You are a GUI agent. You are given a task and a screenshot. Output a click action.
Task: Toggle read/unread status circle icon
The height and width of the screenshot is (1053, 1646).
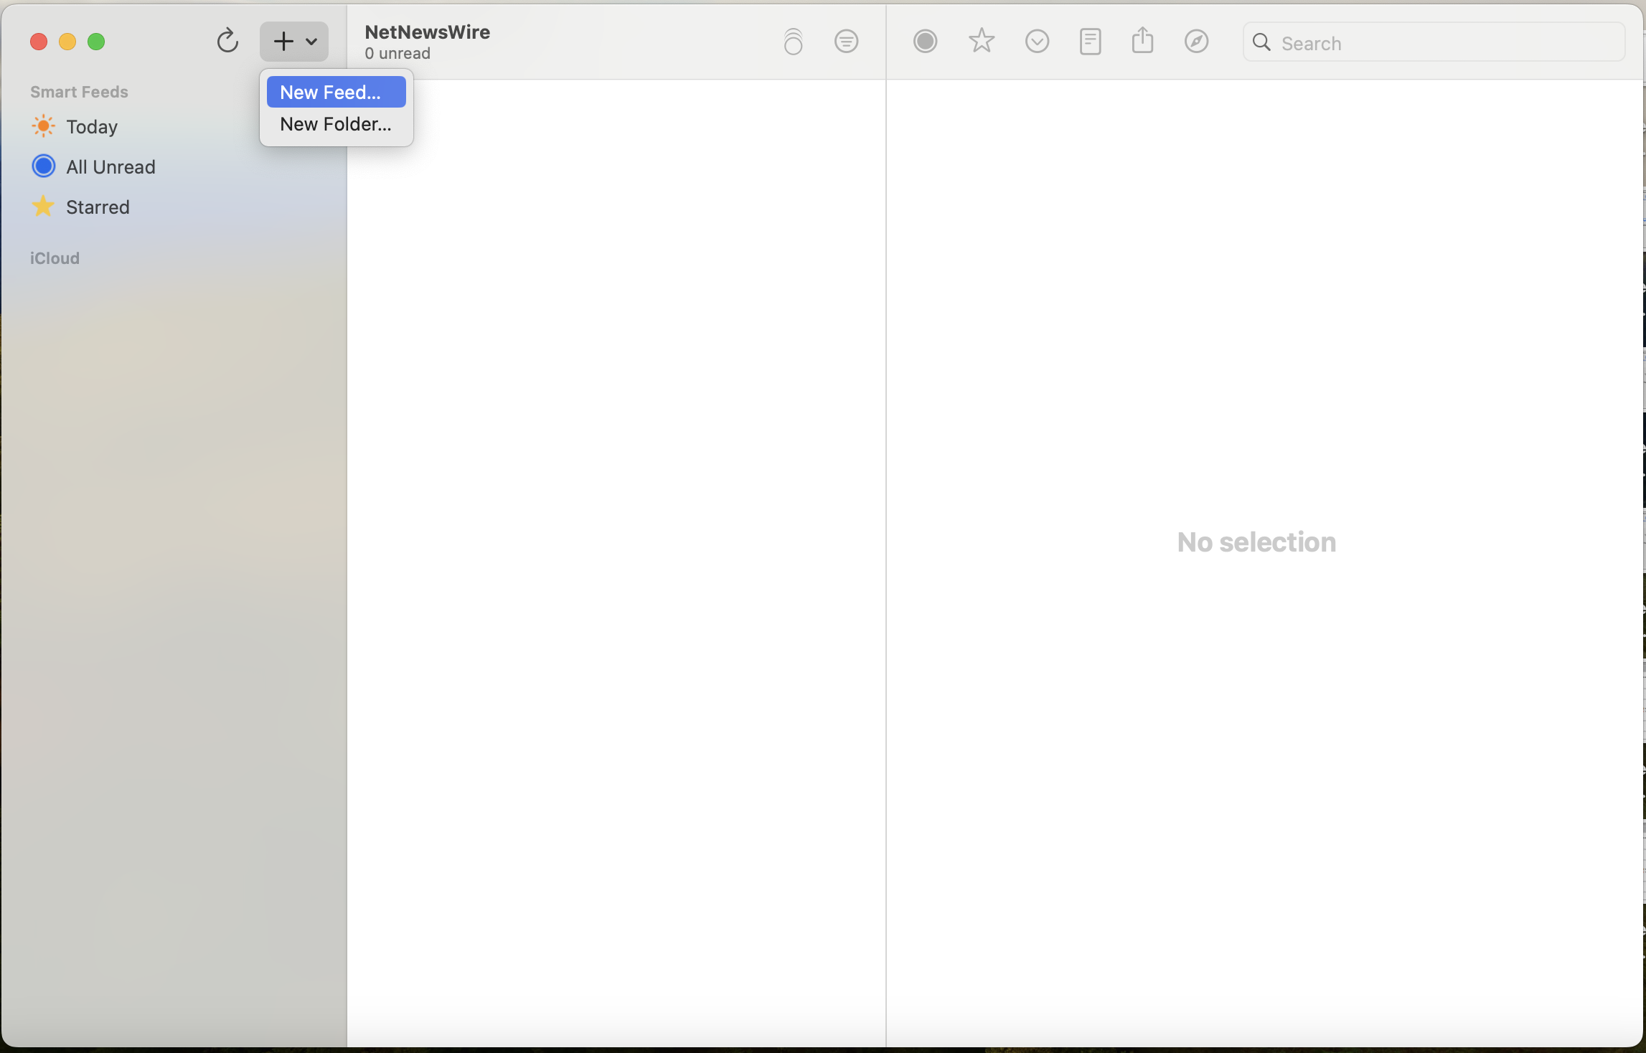tap(925, 42)
